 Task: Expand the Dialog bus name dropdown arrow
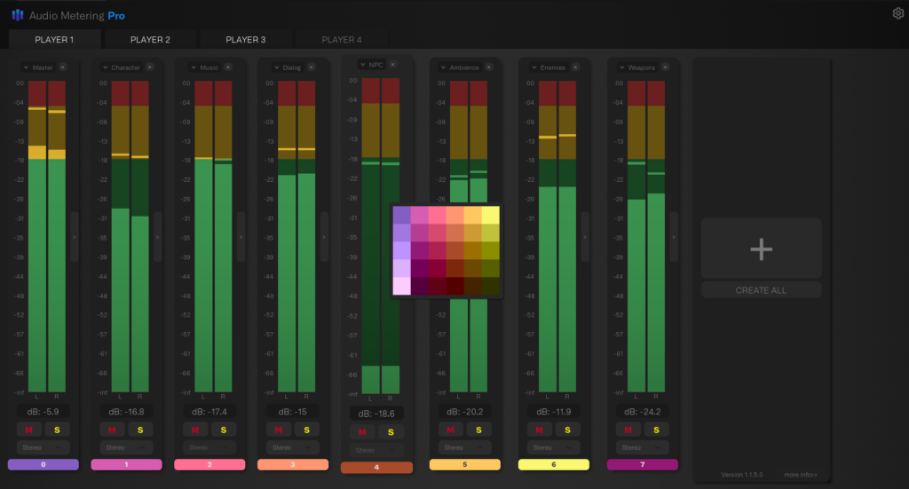click(276, 67)
